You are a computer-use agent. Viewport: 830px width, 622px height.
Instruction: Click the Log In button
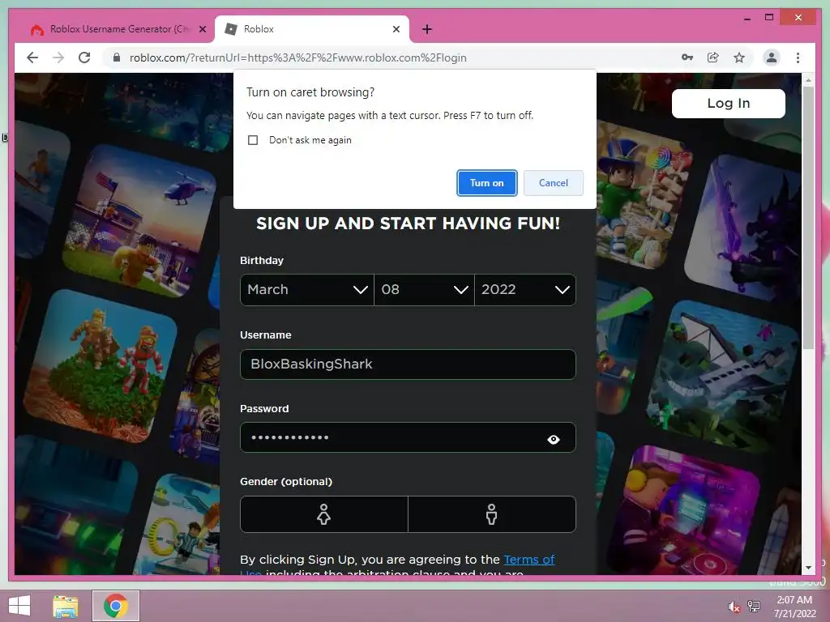click(729, 103)
